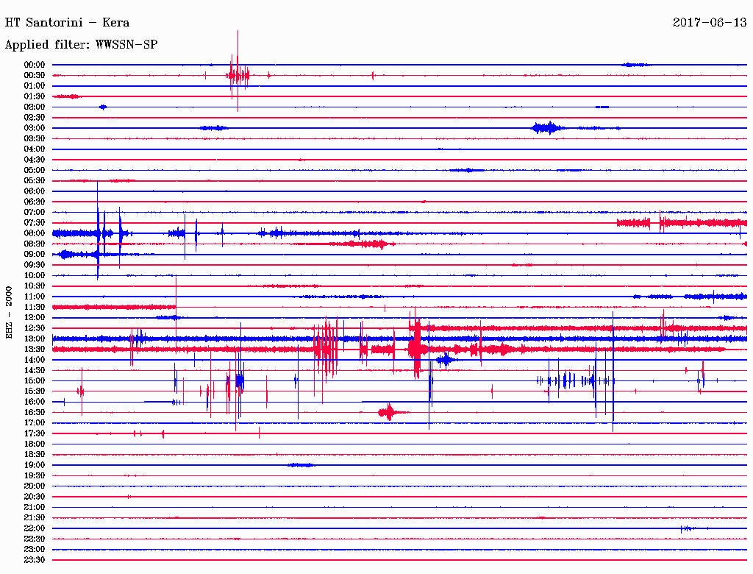Select the 03:00 time label
The height and width of the screenshot is (574, 753).
(35, 128)
